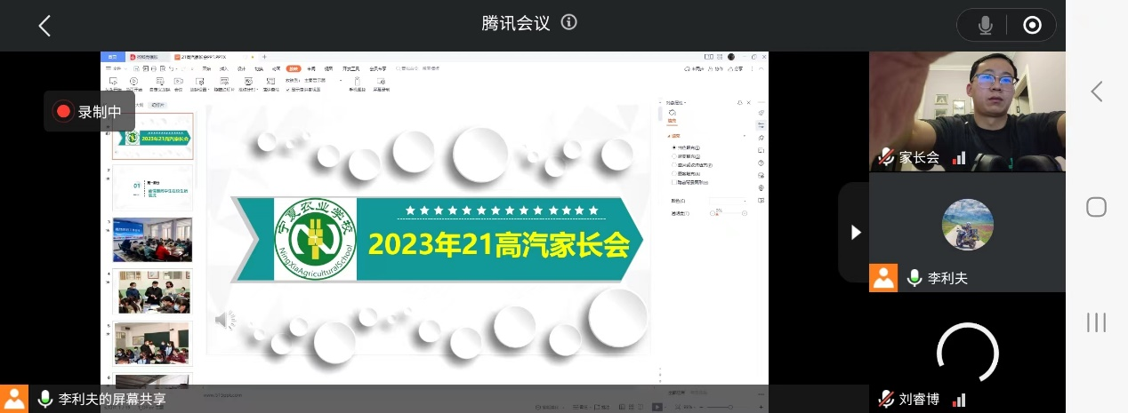Select the fourth fill radio option
Image resolution: width=1128 pixels, height=413 pixels.
click(x=673, y=173)
